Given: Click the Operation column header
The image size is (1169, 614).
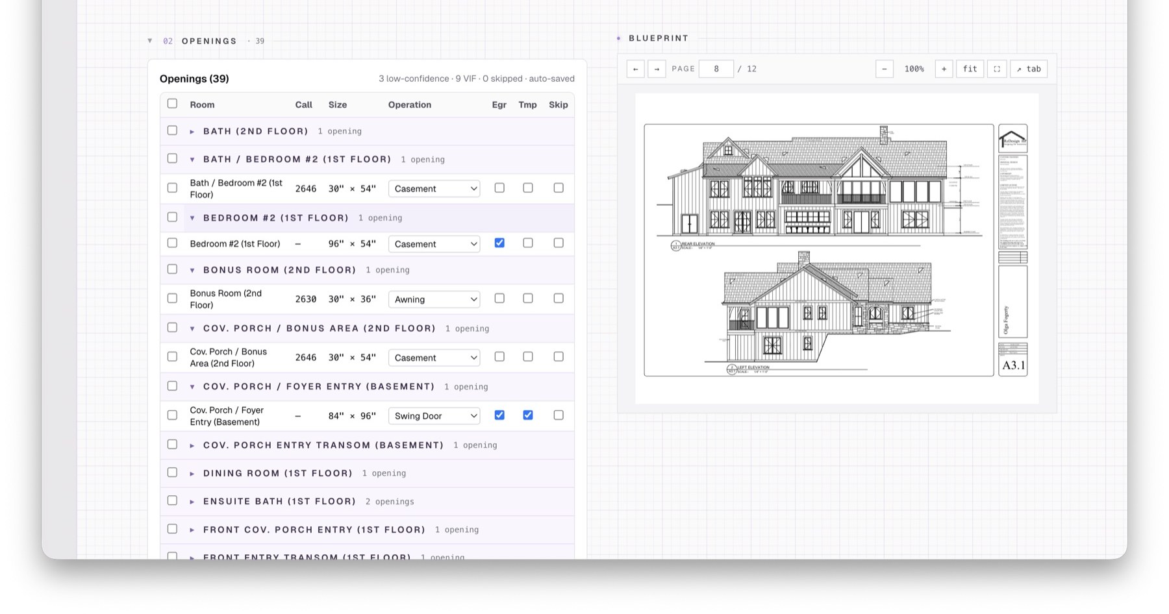Looking at the screenshot, I should 410,104.
